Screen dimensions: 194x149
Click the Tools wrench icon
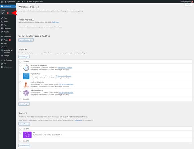tap(2, 47)
